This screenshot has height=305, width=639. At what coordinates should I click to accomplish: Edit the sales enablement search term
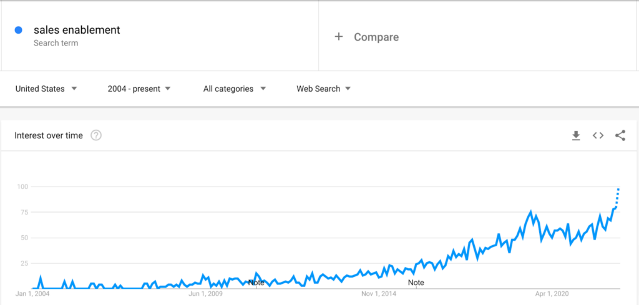(x=77, y=30)
